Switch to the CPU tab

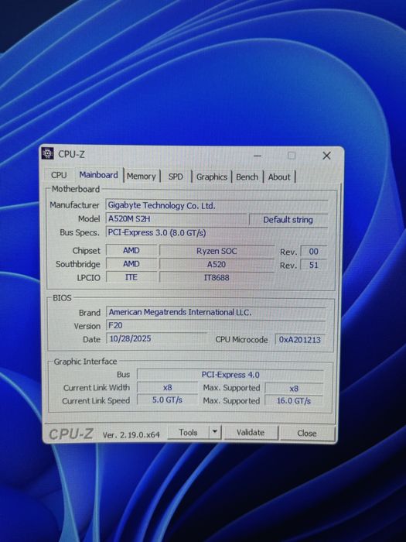point(59,175)
